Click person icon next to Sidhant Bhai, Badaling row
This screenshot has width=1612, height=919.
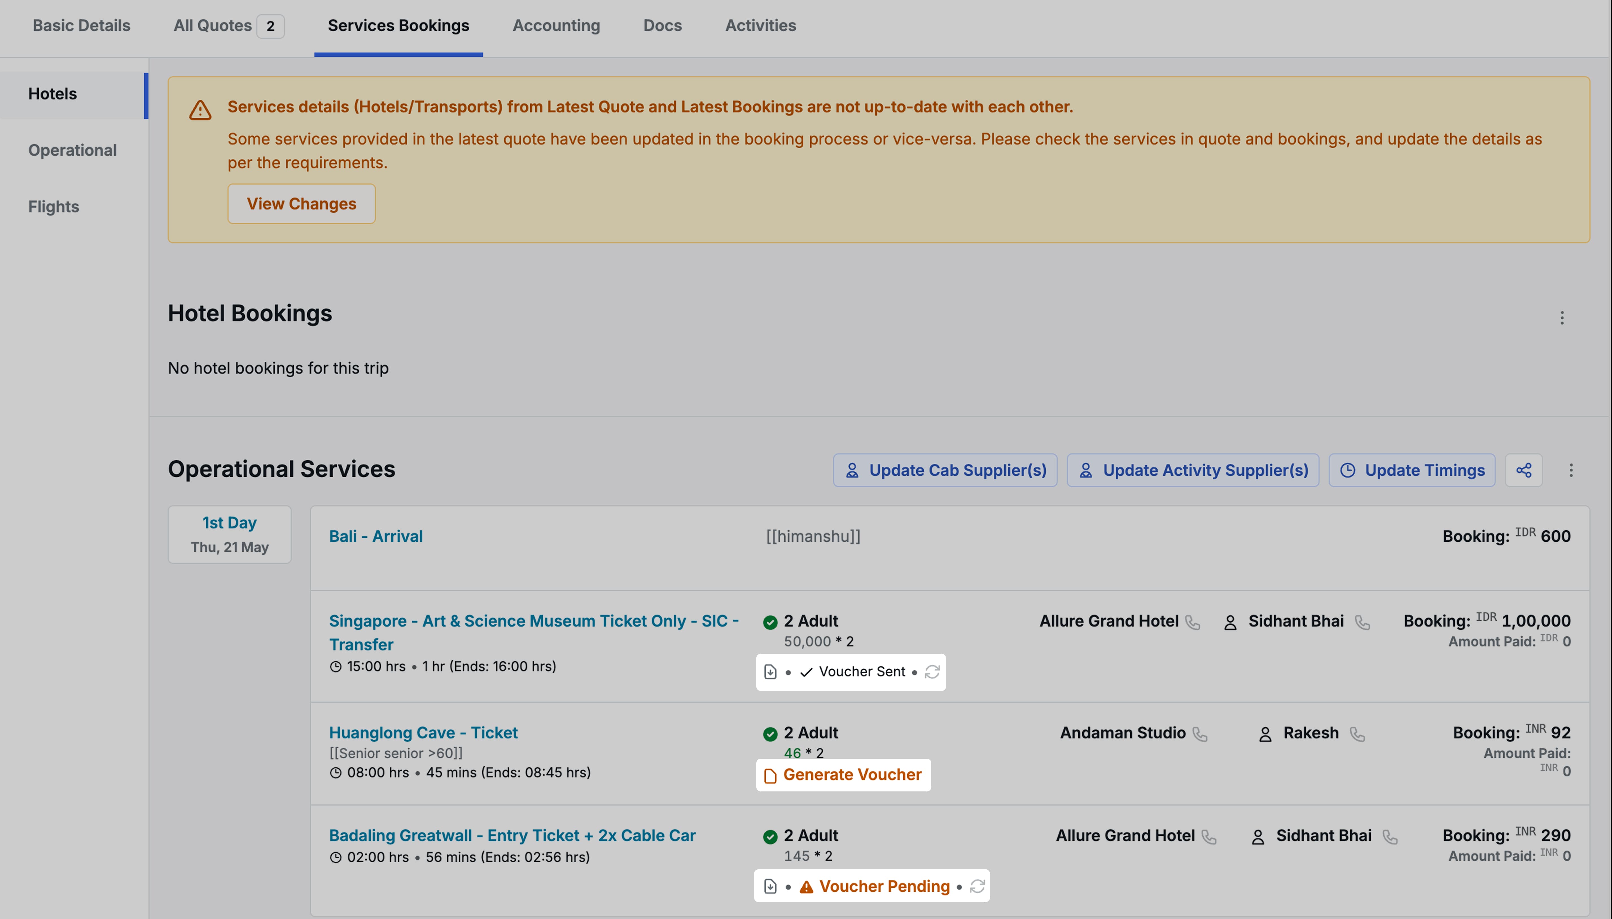1258,837
